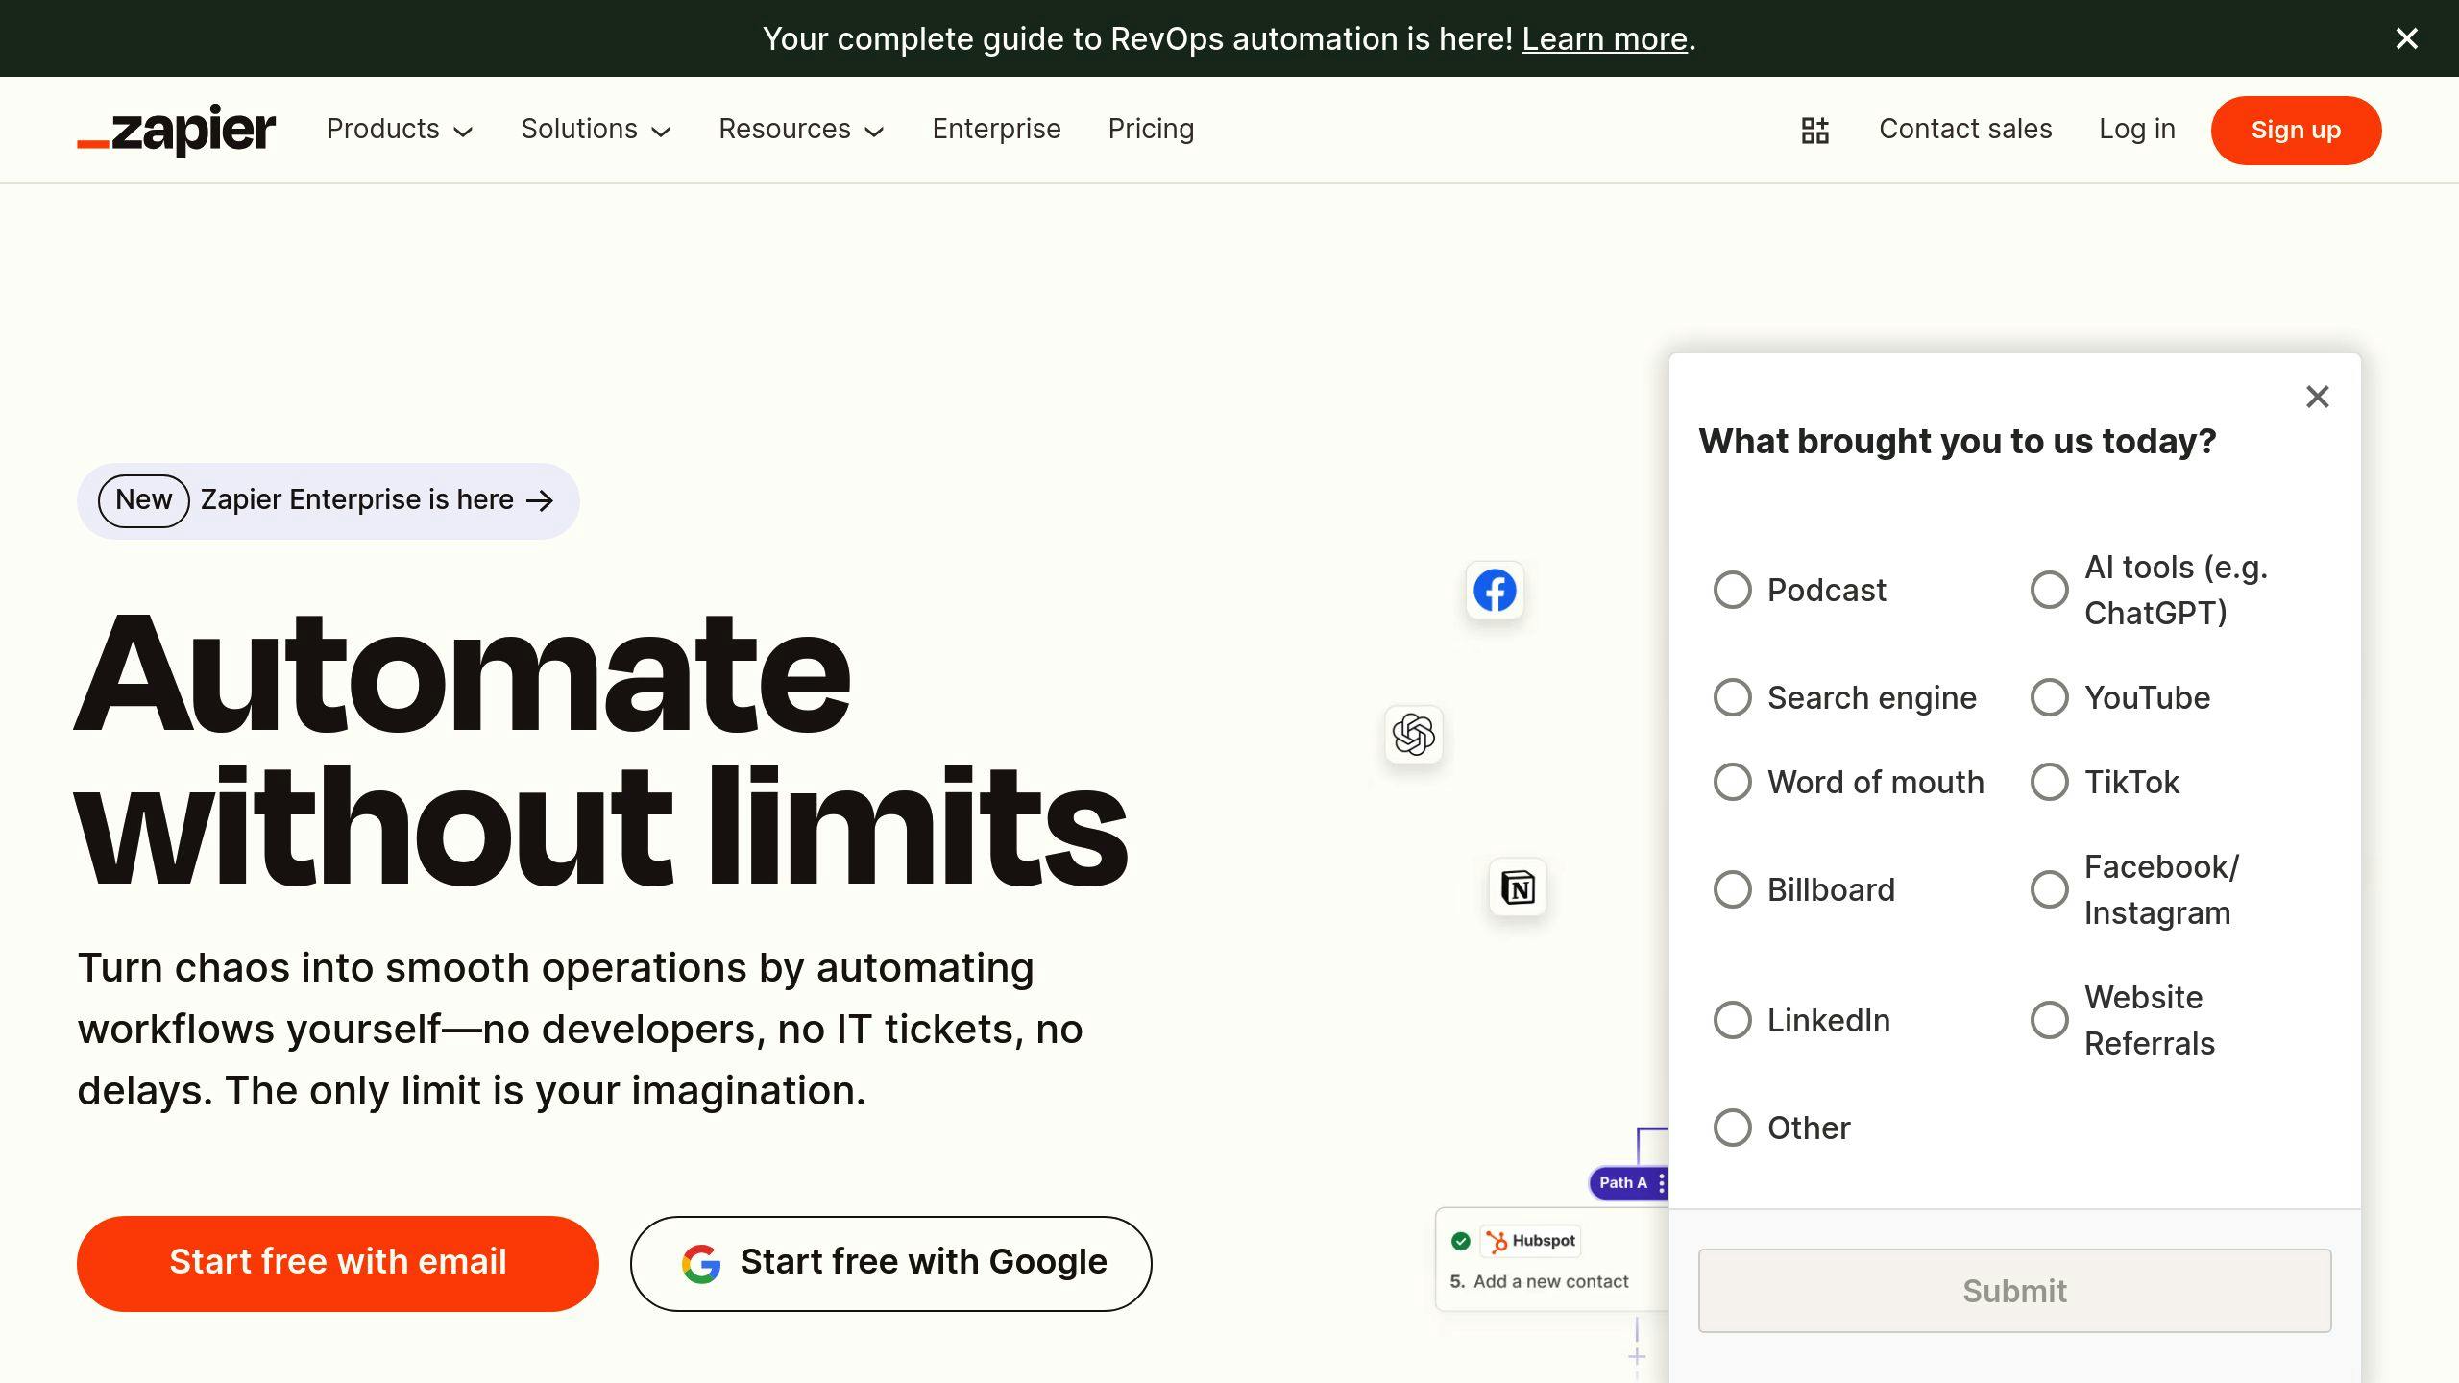Expand the Resources dropdown menu
2459x1383 pixels.
[x=802, y=129]
